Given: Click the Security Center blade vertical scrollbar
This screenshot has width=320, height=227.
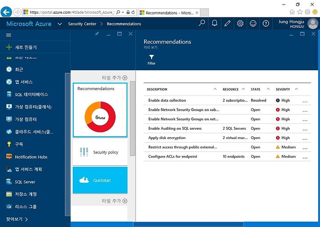Looking at the screenshot, I should [x=132, y=118].
